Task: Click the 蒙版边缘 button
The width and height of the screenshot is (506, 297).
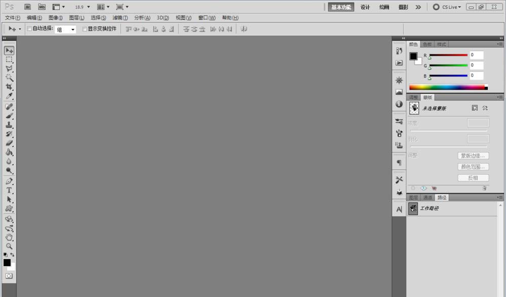Action: [x=473, y=156]
